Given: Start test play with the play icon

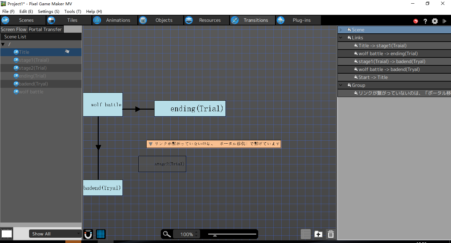Looking at the screenshot, I should [x=445, y=21].
